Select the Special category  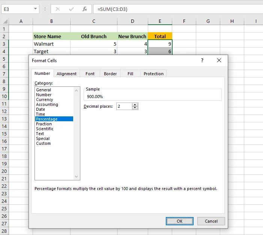54,138
